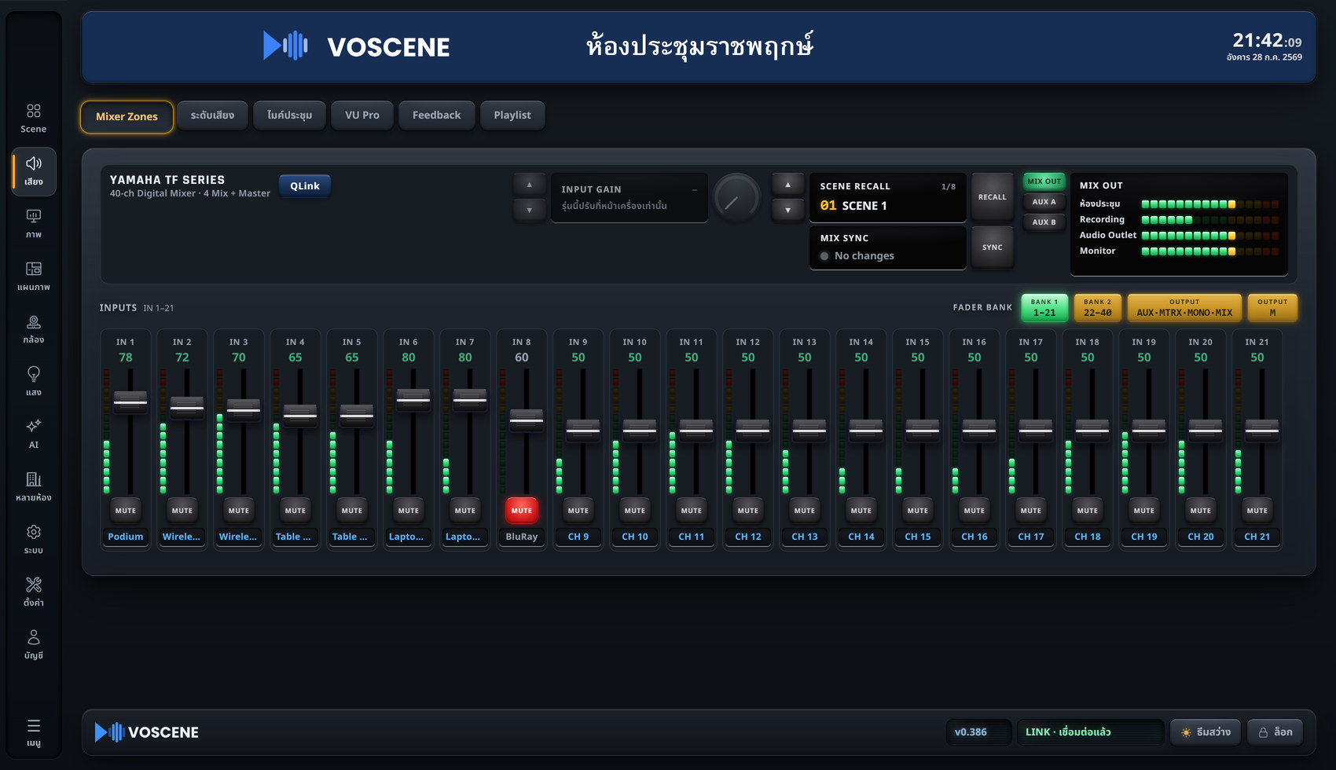Select fader Bank 2 (22–40)
This screenshot has width=1336, height=770.
coord(1098,308)
